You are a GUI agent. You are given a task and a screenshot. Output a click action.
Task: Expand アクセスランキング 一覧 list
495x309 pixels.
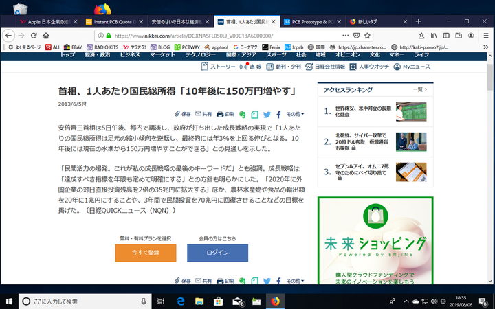(x=420, y=89)
